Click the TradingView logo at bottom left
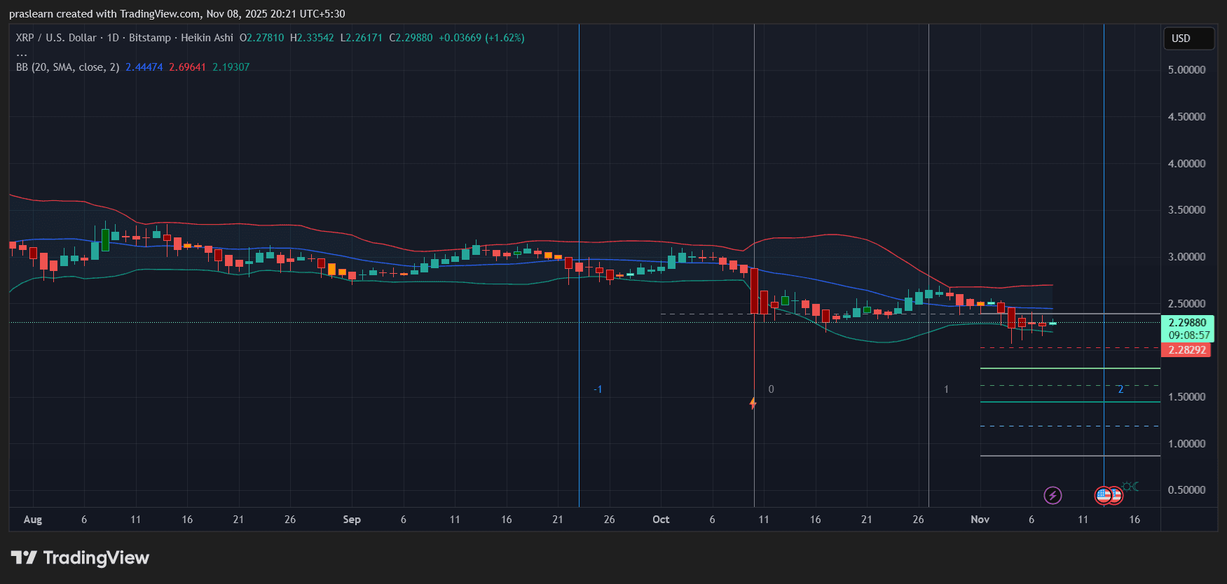Image resolution: width=1227 pixels, height=584 pixels. pyautogui.click(x=80, y=558)
